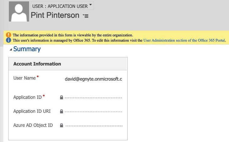The image size is (229, 142).
Task: Click the Application ID URI label
Action: (32, 111)
